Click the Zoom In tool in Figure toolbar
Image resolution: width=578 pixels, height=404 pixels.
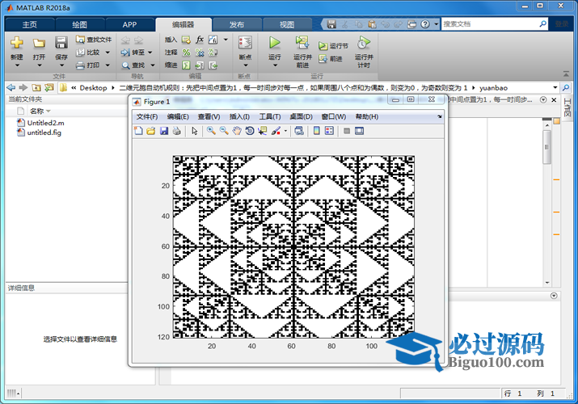tap(210, 131)
